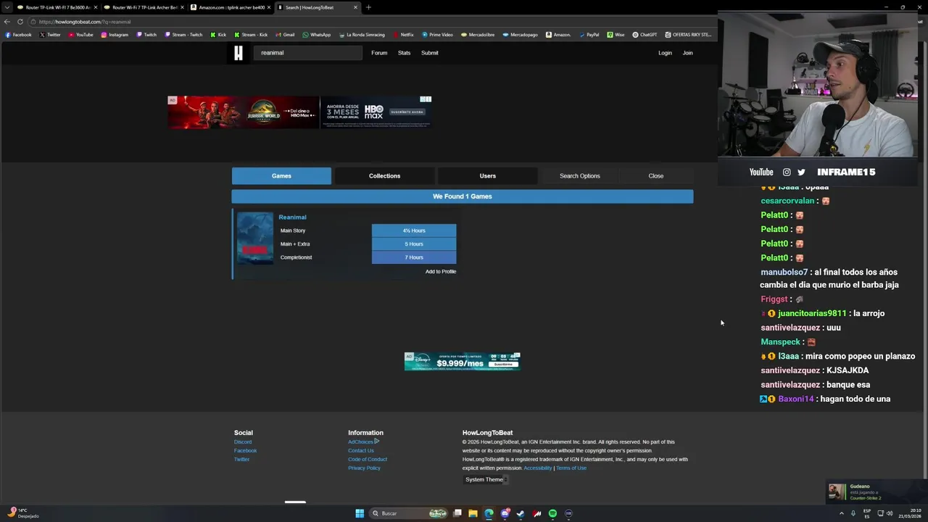Screen dimensions: 928x522
Task: Open the Submit menu item
Action: pyautogui.click(x=430, y=53)
